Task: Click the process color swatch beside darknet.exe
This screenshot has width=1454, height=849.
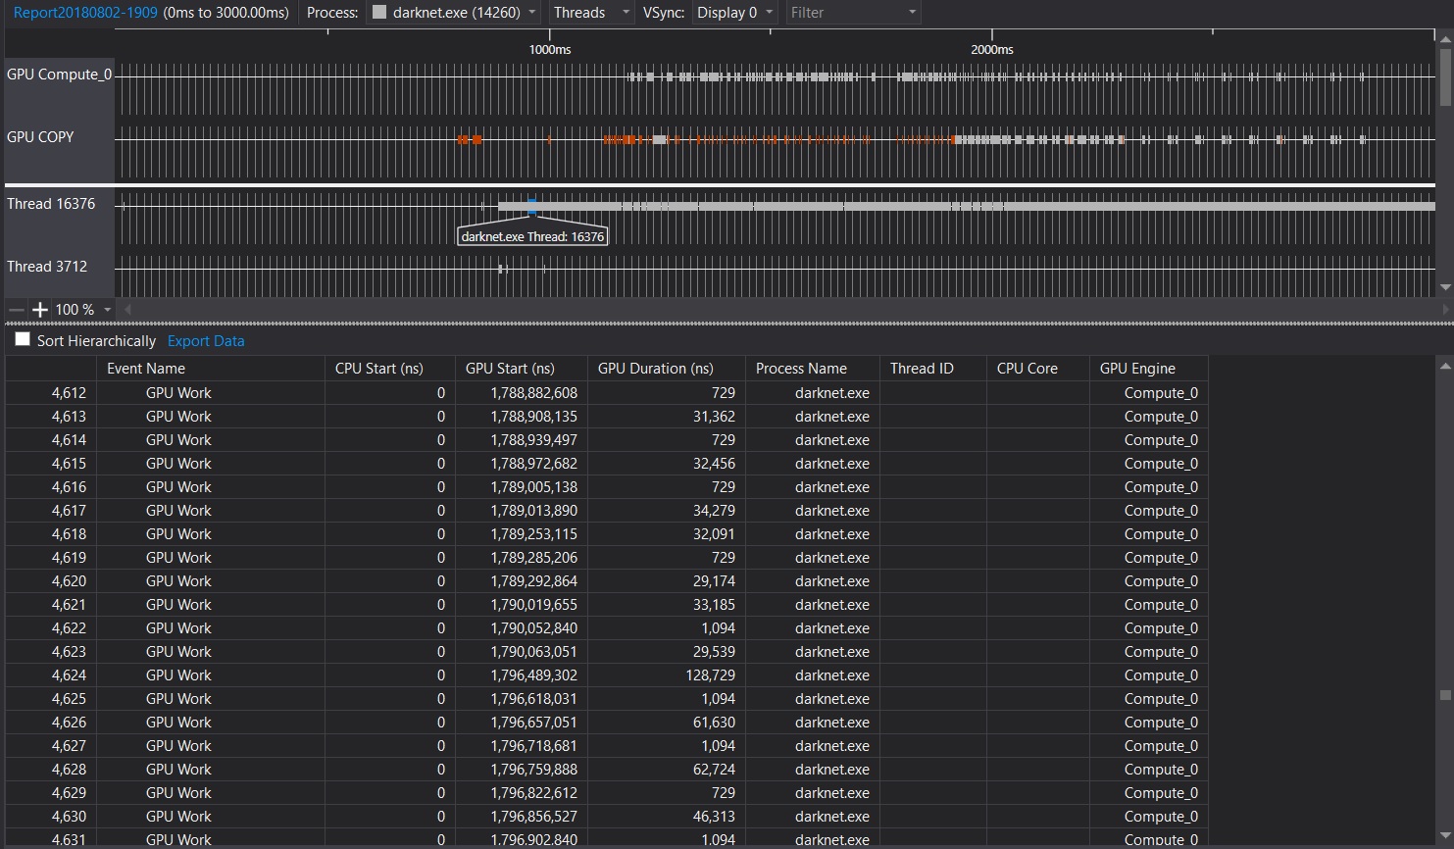Action: point(377,13)
